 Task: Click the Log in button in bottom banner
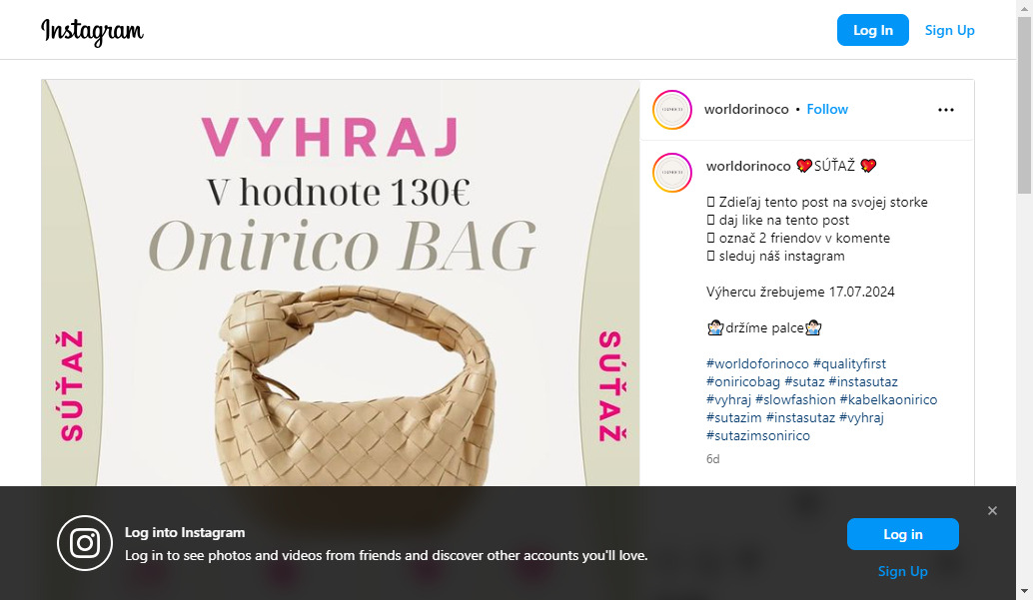tap(902, 534)
